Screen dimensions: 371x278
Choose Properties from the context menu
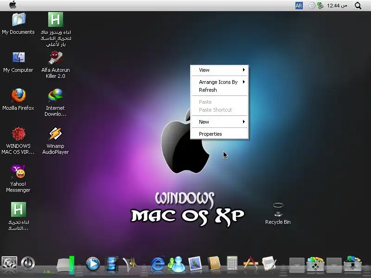pos(219,134)
